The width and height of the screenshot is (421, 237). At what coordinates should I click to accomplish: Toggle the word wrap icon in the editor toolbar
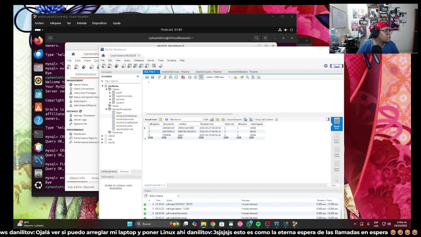click(259, 77)
